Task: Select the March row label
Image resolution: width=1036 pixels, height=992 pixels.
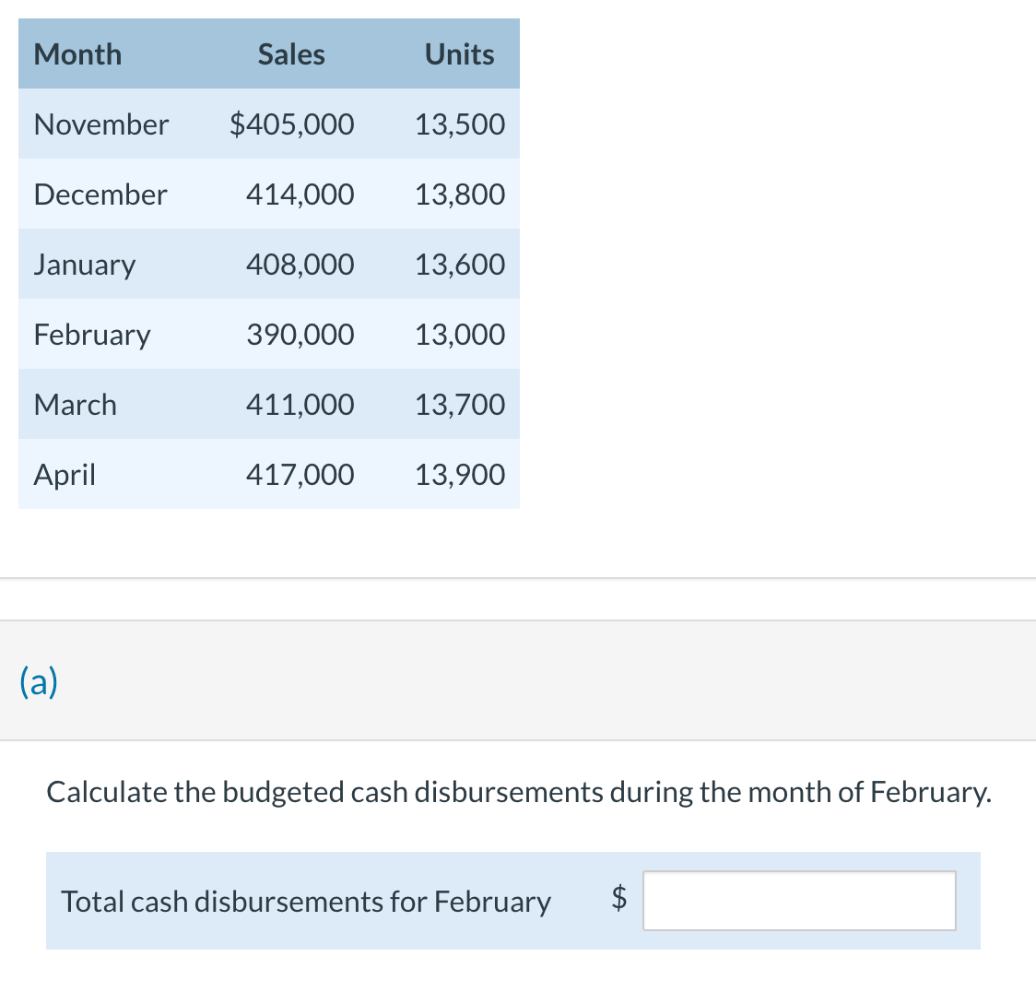Action: coord(76,405)
